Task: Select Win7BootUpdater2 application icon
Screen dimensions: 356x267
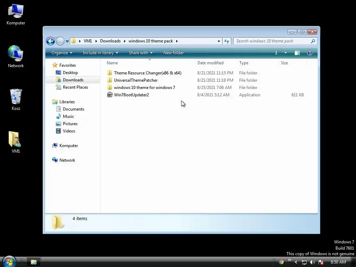Action: point(110,95)
